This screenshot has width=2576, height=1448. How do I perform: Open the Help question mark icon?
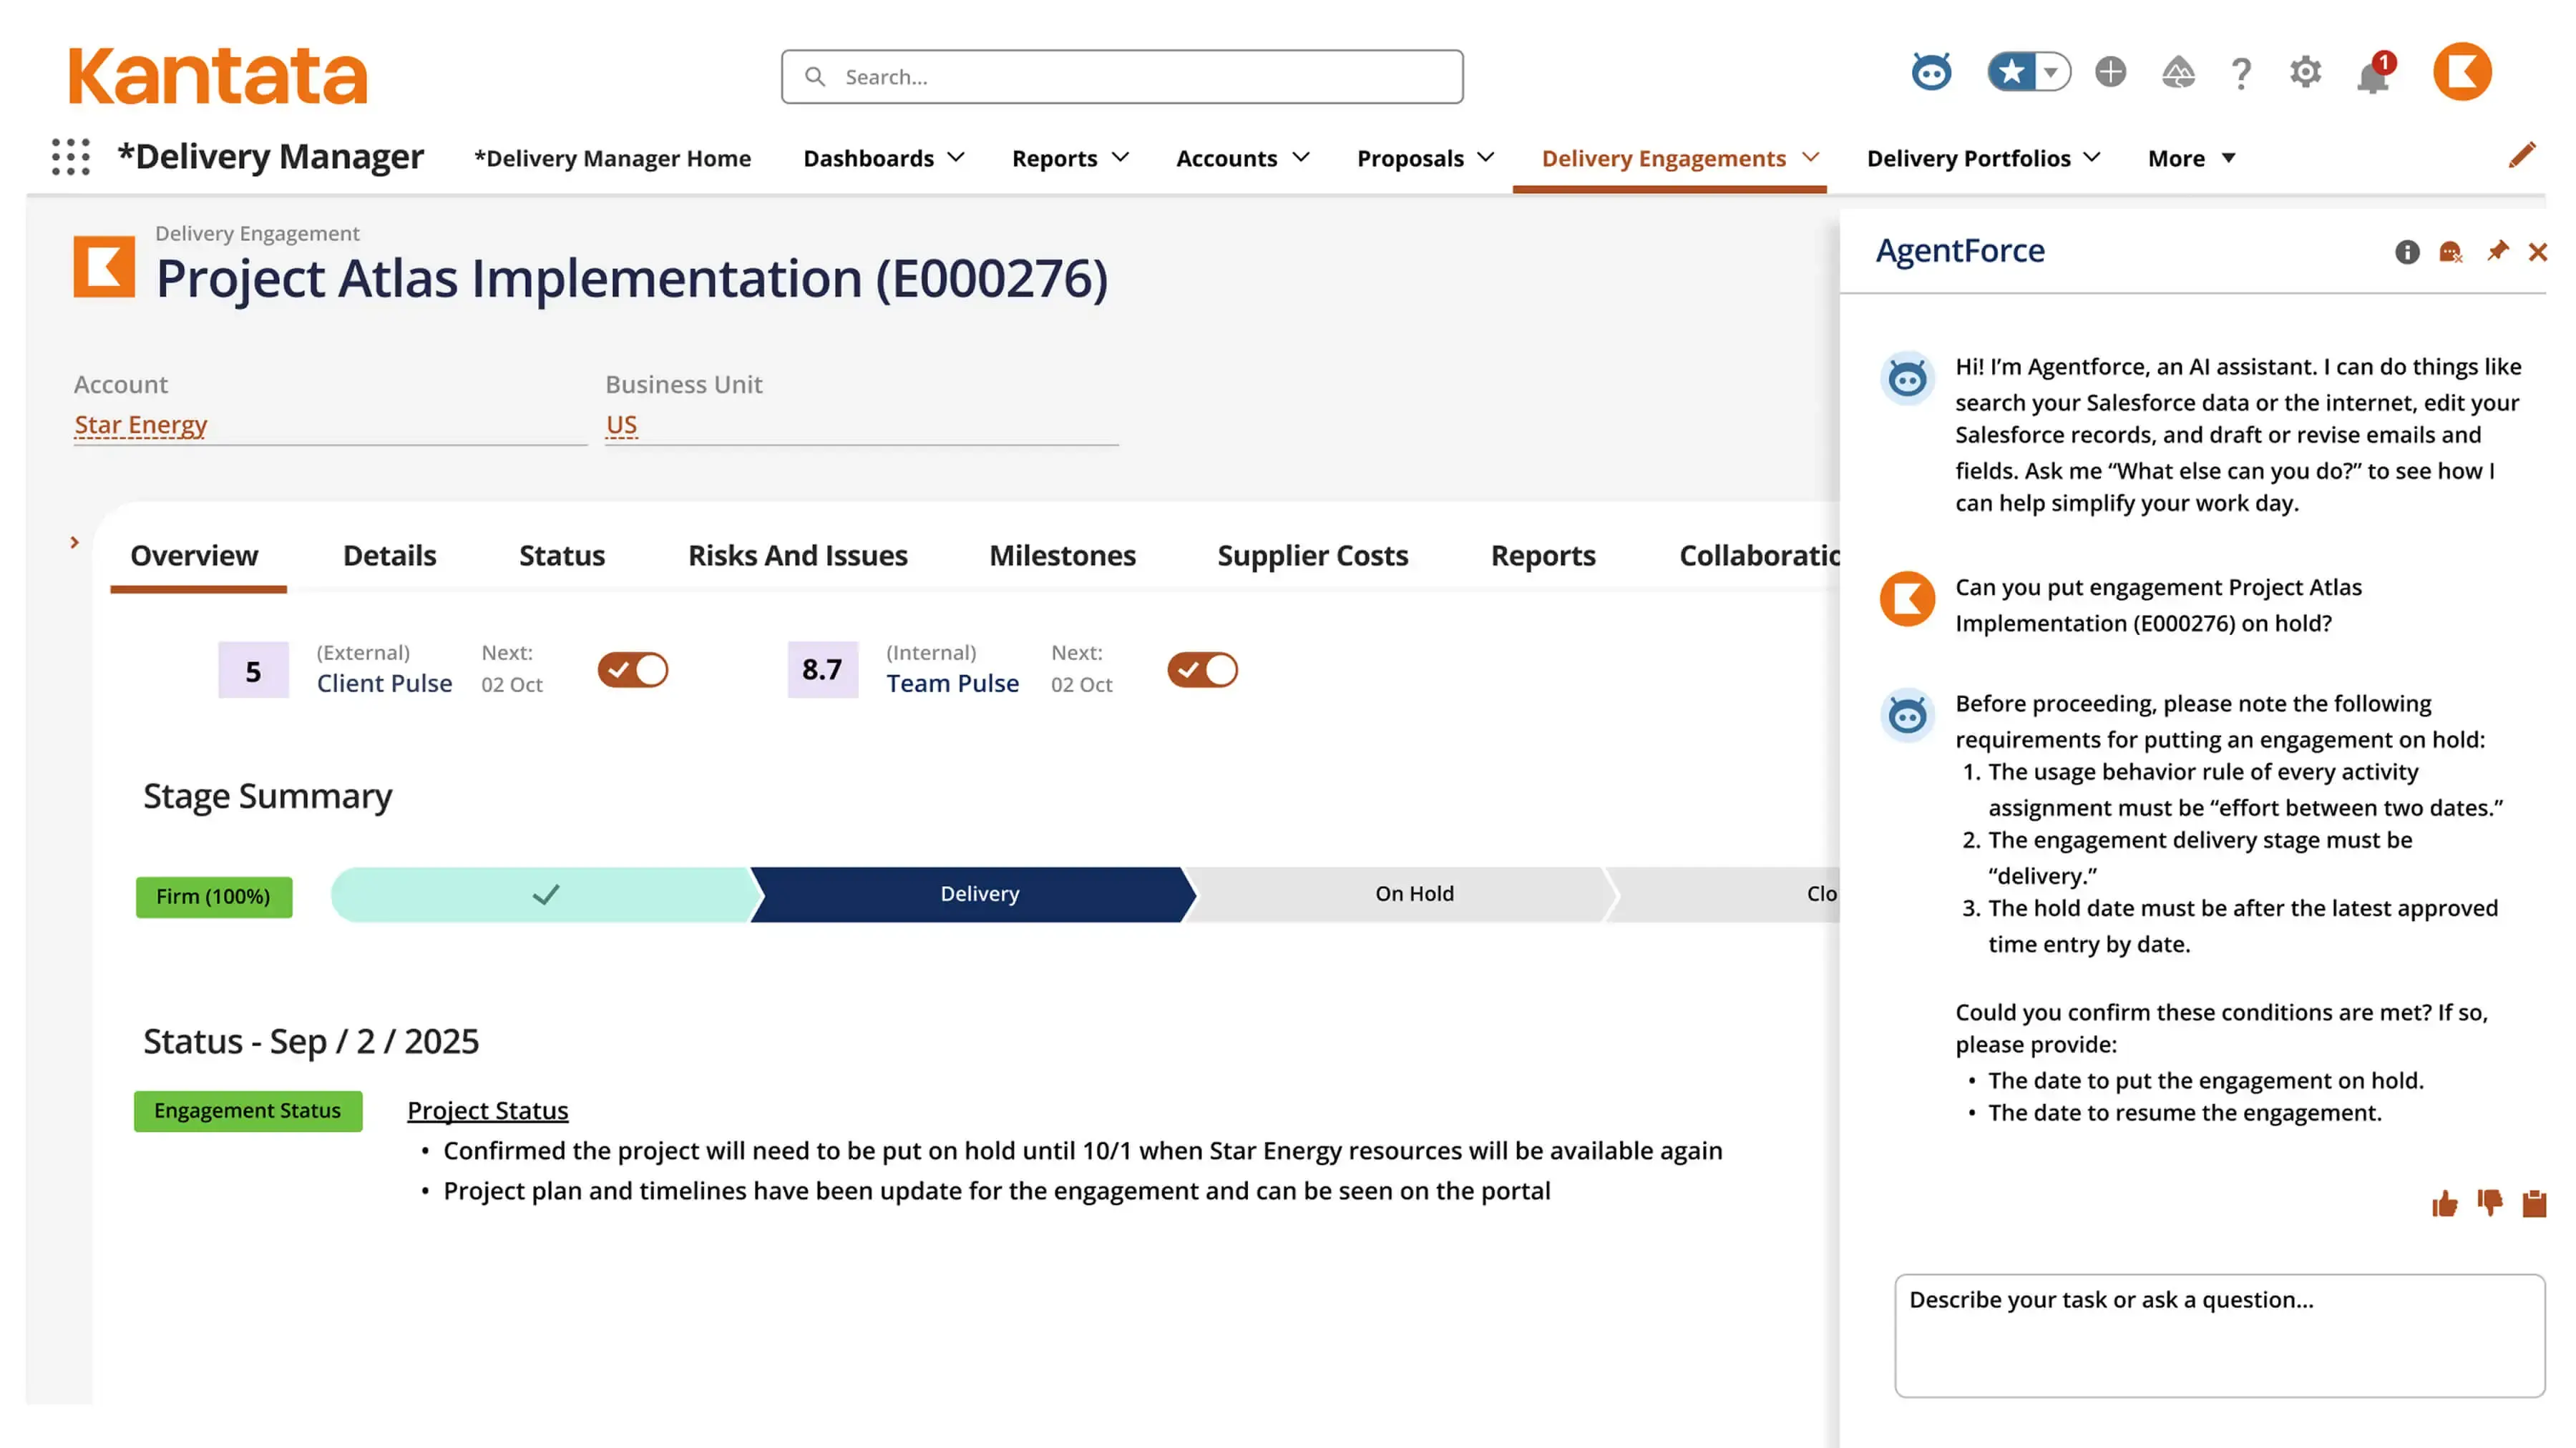(x=2241, y=72)
